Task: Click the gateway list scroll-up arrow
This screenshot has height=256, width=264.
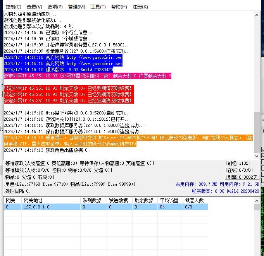Action: [257, 201]
